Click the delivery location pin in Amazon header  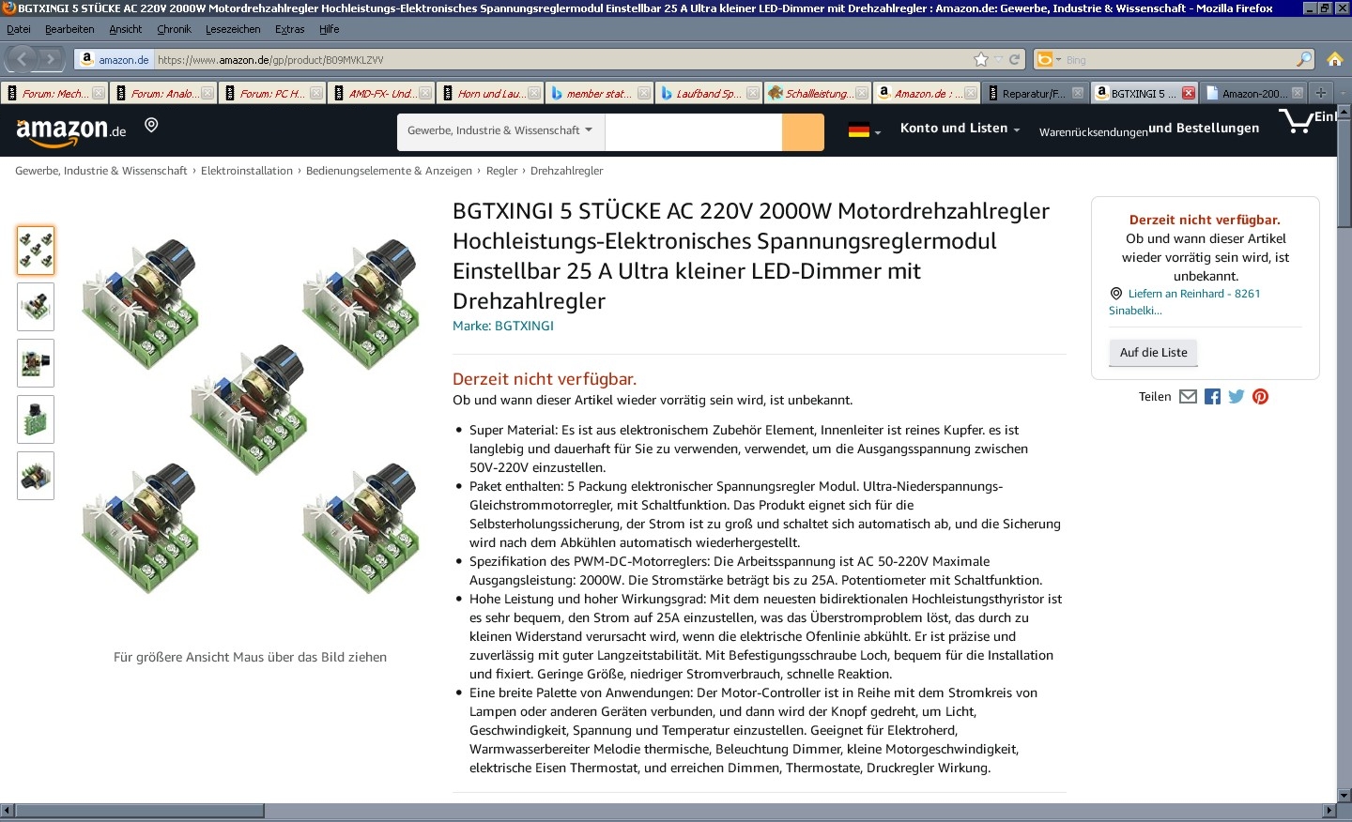[151, 125]
